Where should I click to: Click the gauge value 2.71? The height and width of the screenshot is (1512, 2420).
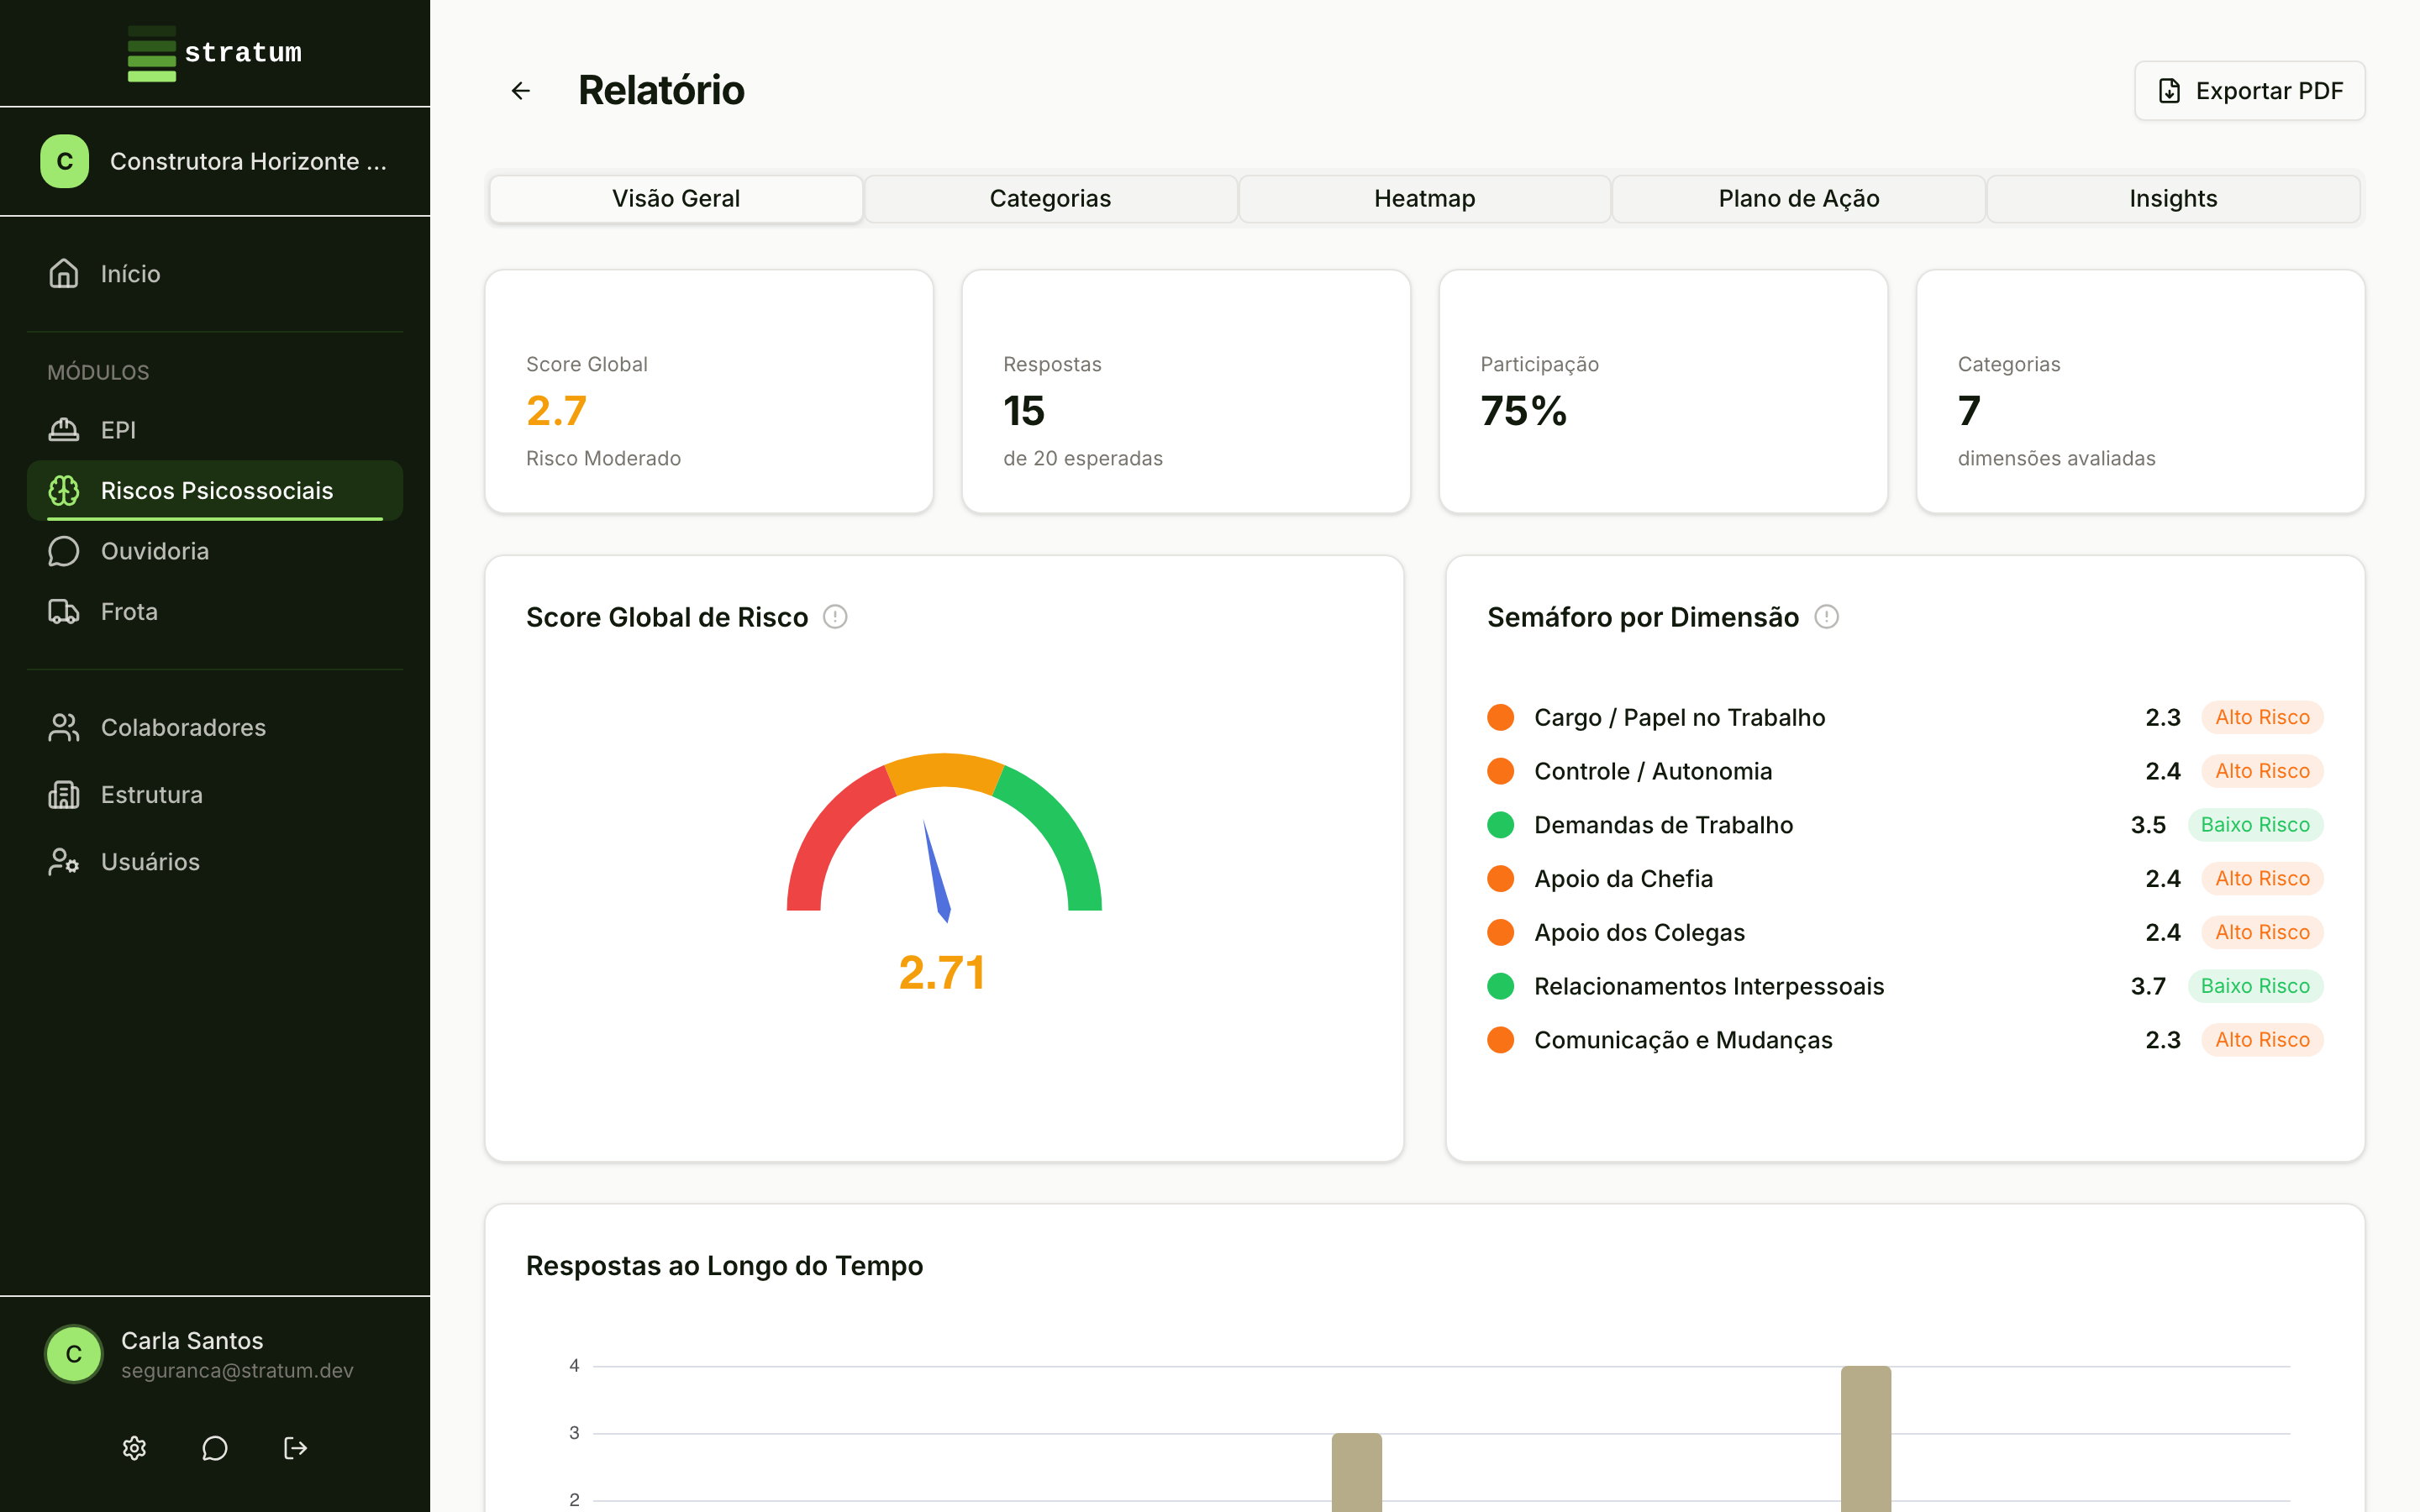pos(942,972)
